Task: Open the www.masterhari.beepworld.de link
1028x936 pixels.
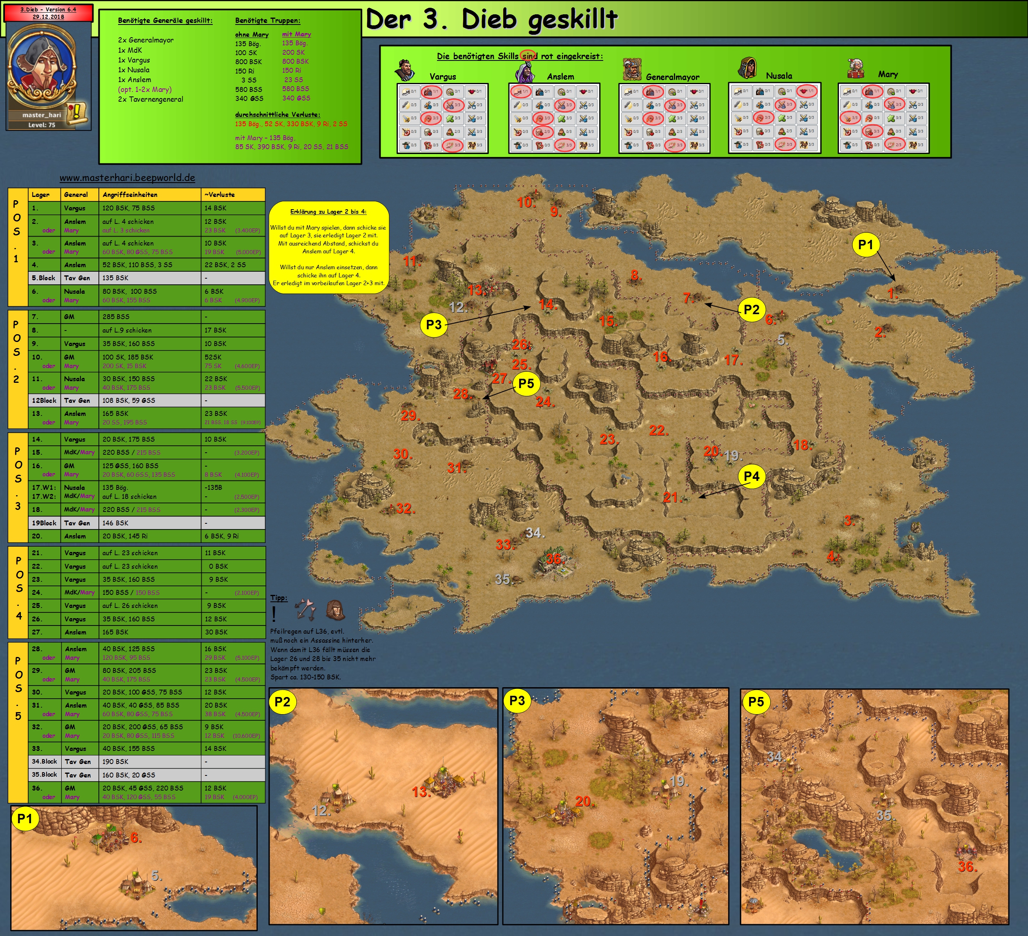Action: [127, 178]
